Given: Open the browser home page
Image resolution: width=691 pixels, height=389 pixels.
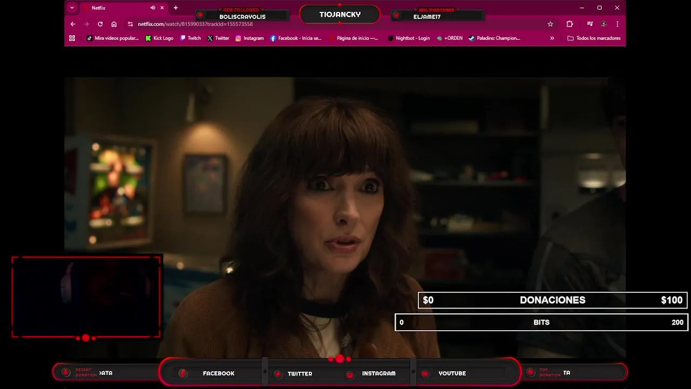Looking at the screenshot, I should [114, 24].
